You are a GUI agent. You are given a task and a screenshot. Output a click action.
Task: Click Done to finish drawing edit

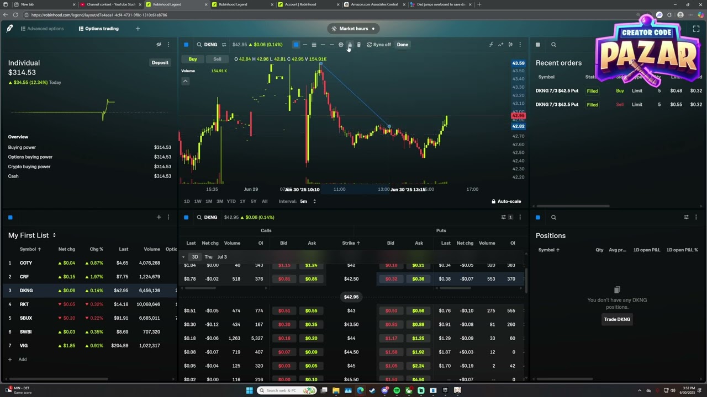pos(403,45)
